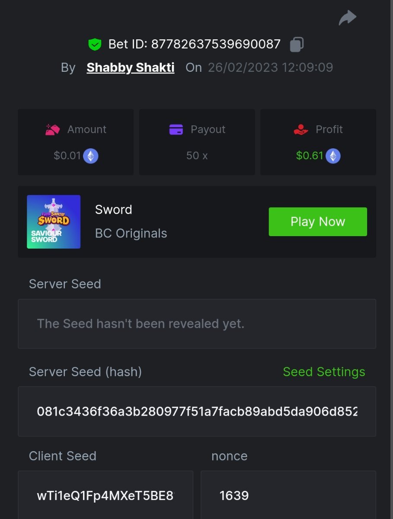Screen dimensions: 393x519
Task: Click the share arrow icon
Action: [x=347, y=18]
